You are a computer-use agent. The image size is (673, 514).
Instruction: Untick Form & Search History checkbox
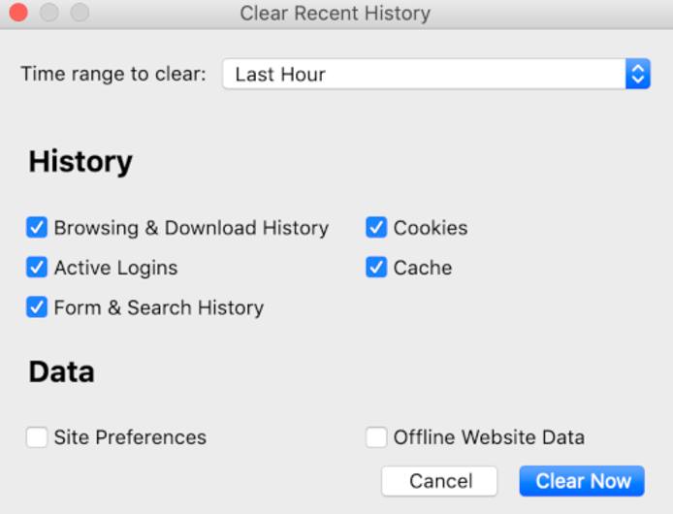tap(37, 307)
